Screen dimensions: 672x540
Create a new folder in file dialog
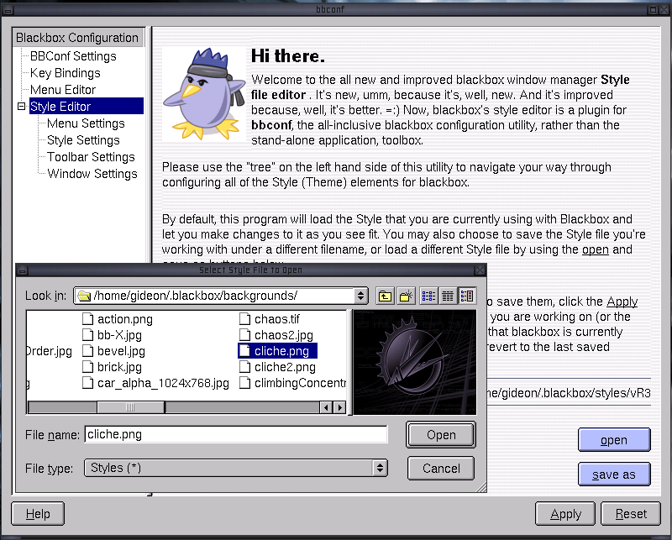coord(405,296)
